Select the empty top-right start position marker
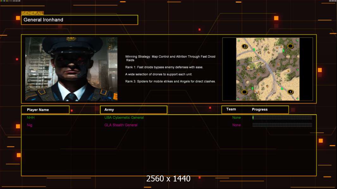 (x=290, y=46)
